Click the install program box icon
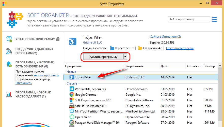The height and width of the screenshot is (127, 224). [9, 39]
